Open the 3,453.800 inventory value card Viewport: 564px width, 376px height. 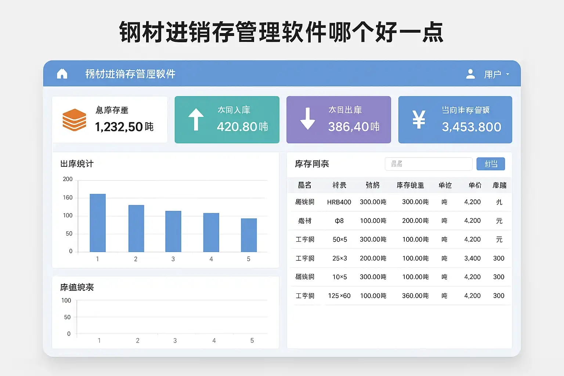[x=455, y=120]
